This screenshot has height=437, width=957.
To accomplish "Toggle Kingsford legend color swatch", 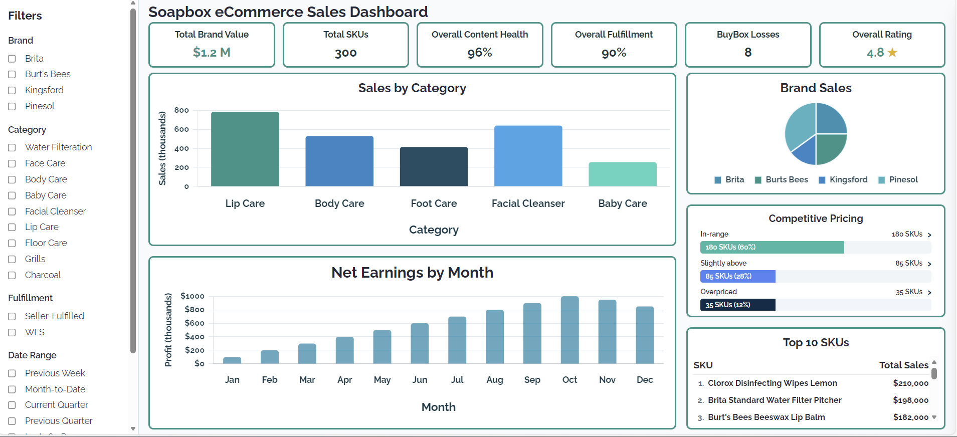I will [x=822, y=180].
